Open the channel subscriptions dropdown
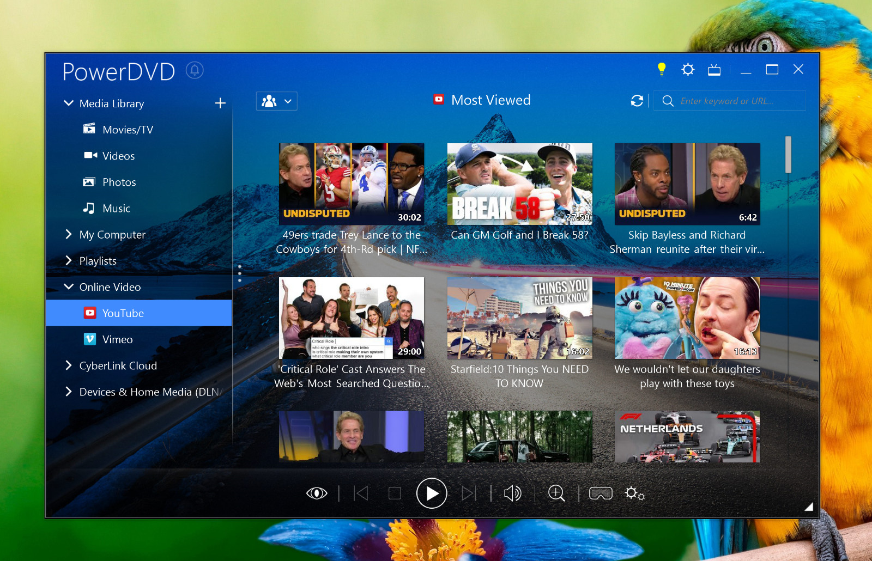This screenshot has height=561, width=872. click(277, 101)
